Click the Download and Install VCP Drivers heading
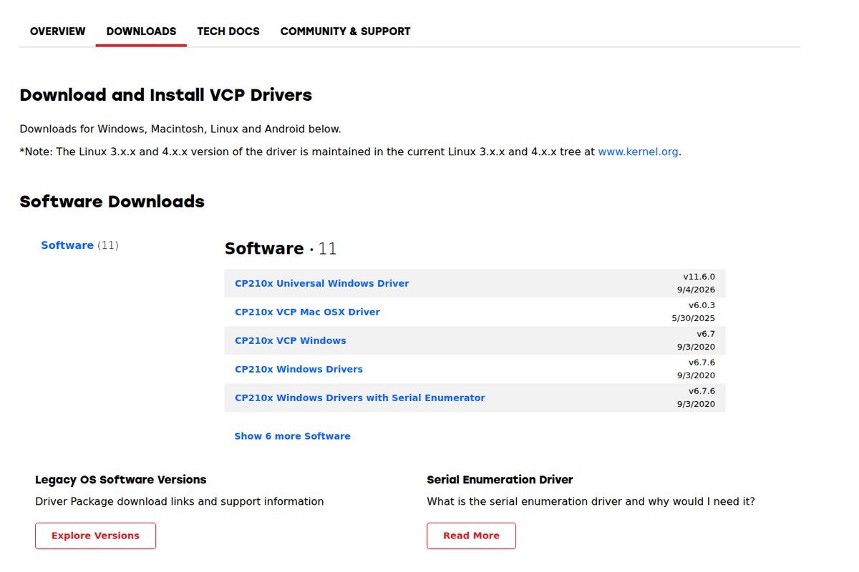 [x=165, y=95]
